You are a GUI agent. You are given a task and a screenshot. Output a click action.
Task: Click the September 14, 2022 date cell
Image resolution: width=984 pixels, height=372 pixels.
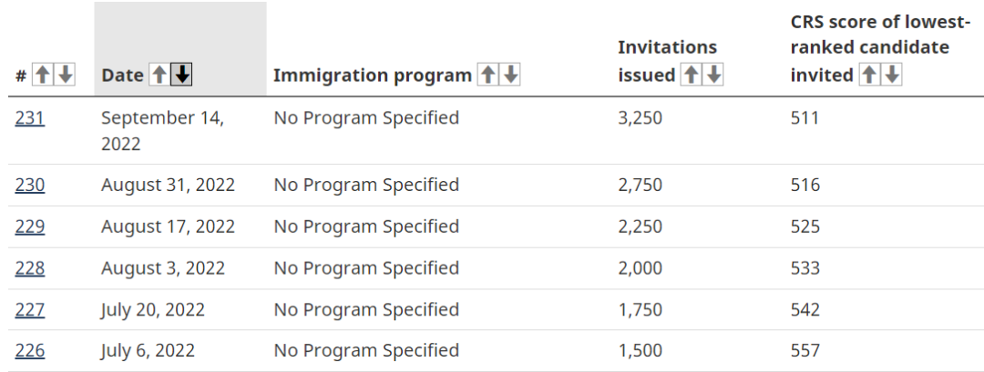click(x=162, y=130)
